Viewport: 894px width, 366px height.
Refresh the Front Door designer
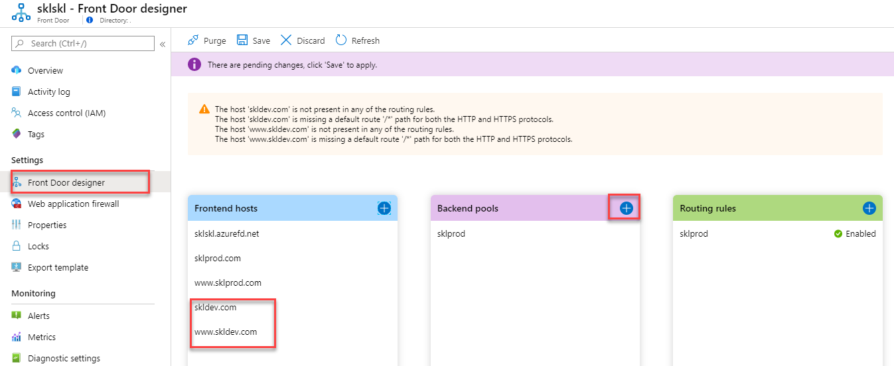tap(358, 40)
